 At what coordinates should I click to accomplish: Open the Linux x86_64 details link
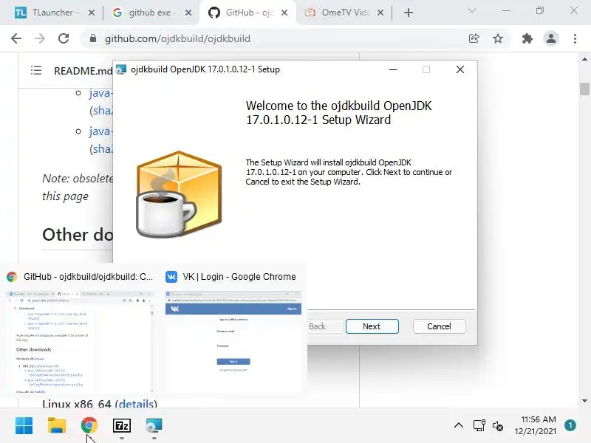[x=136, y=404]
